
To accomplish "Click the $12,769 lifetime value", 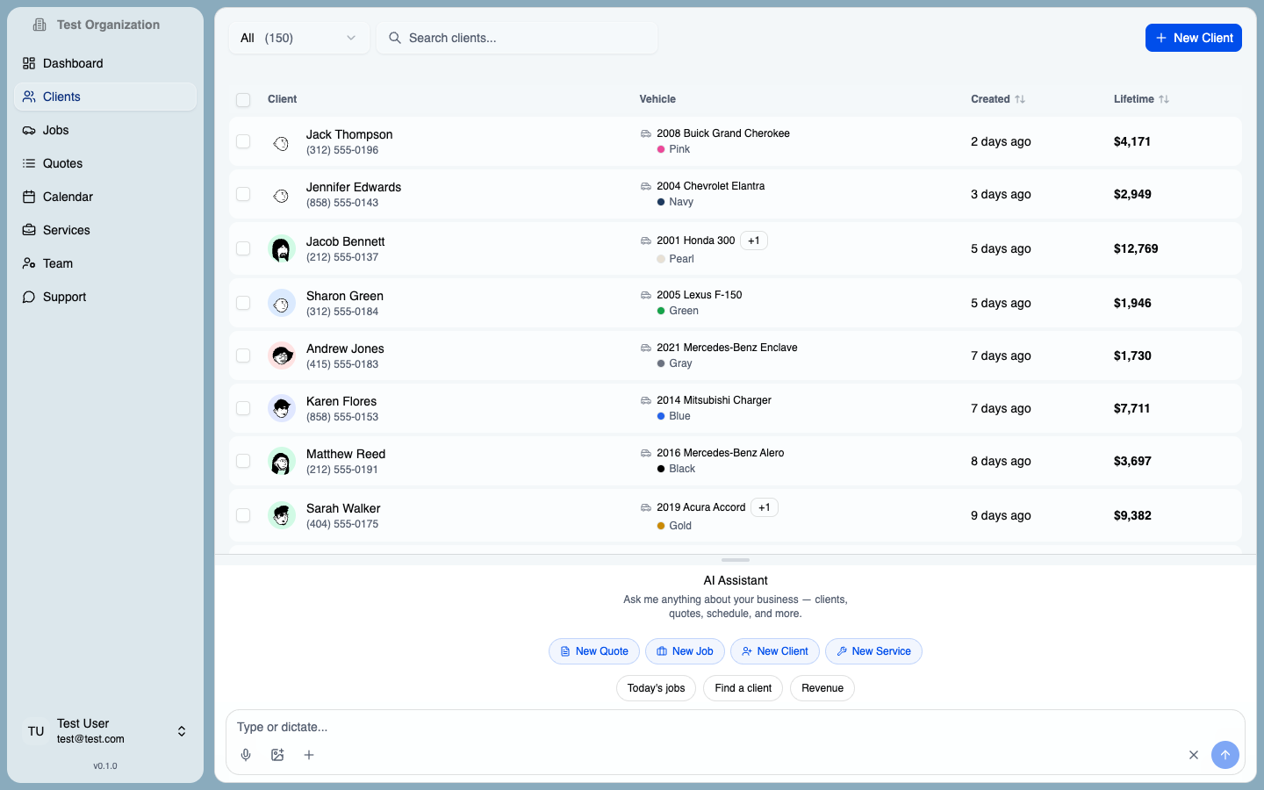I will (x=1136, y=248).
